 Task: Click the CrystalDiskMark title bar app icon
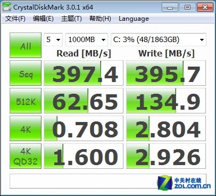7,7
